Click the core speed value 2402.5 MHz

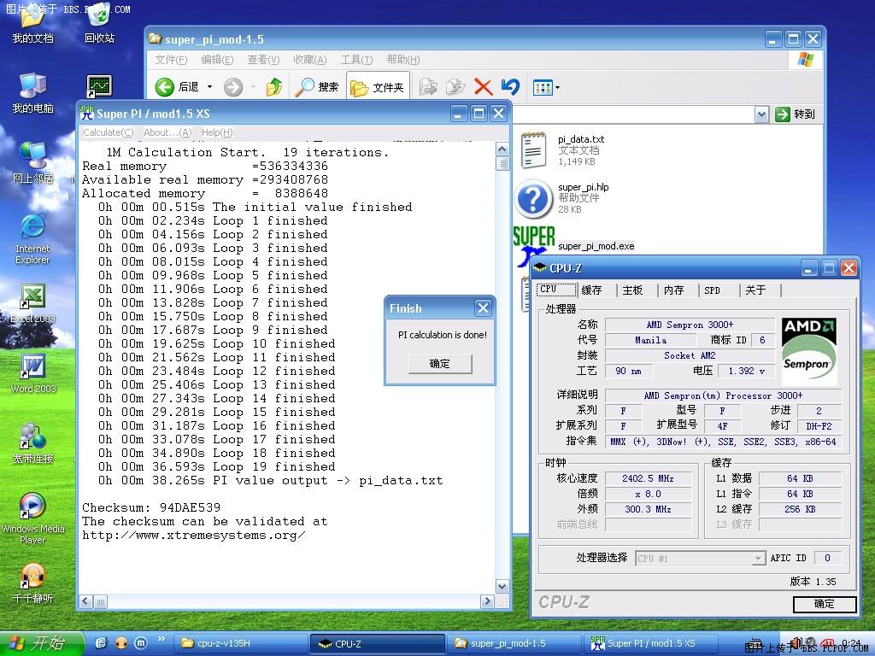pyautogui.click(x=648, y=478)
